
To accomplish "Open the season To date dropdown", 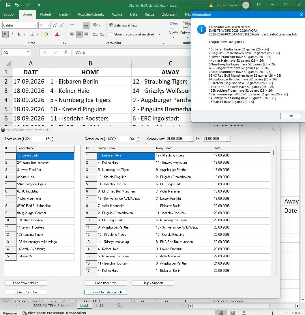I will tap(228, 139).
